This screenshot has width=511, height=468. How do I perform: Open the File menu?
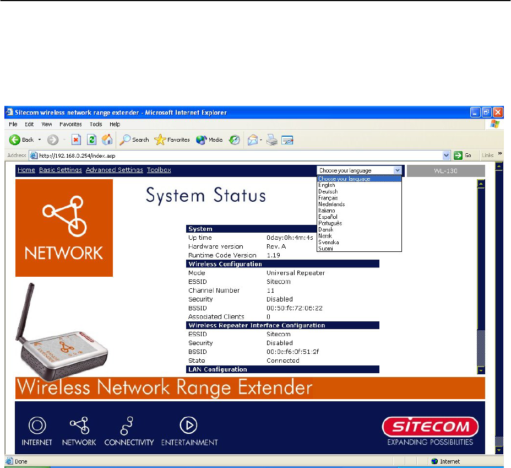point(13,124)
